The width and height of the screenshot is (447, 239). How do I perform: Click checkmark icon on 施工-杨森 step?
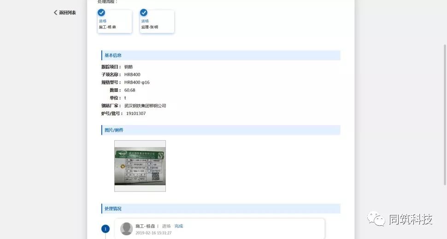click(x=101, y=12)
